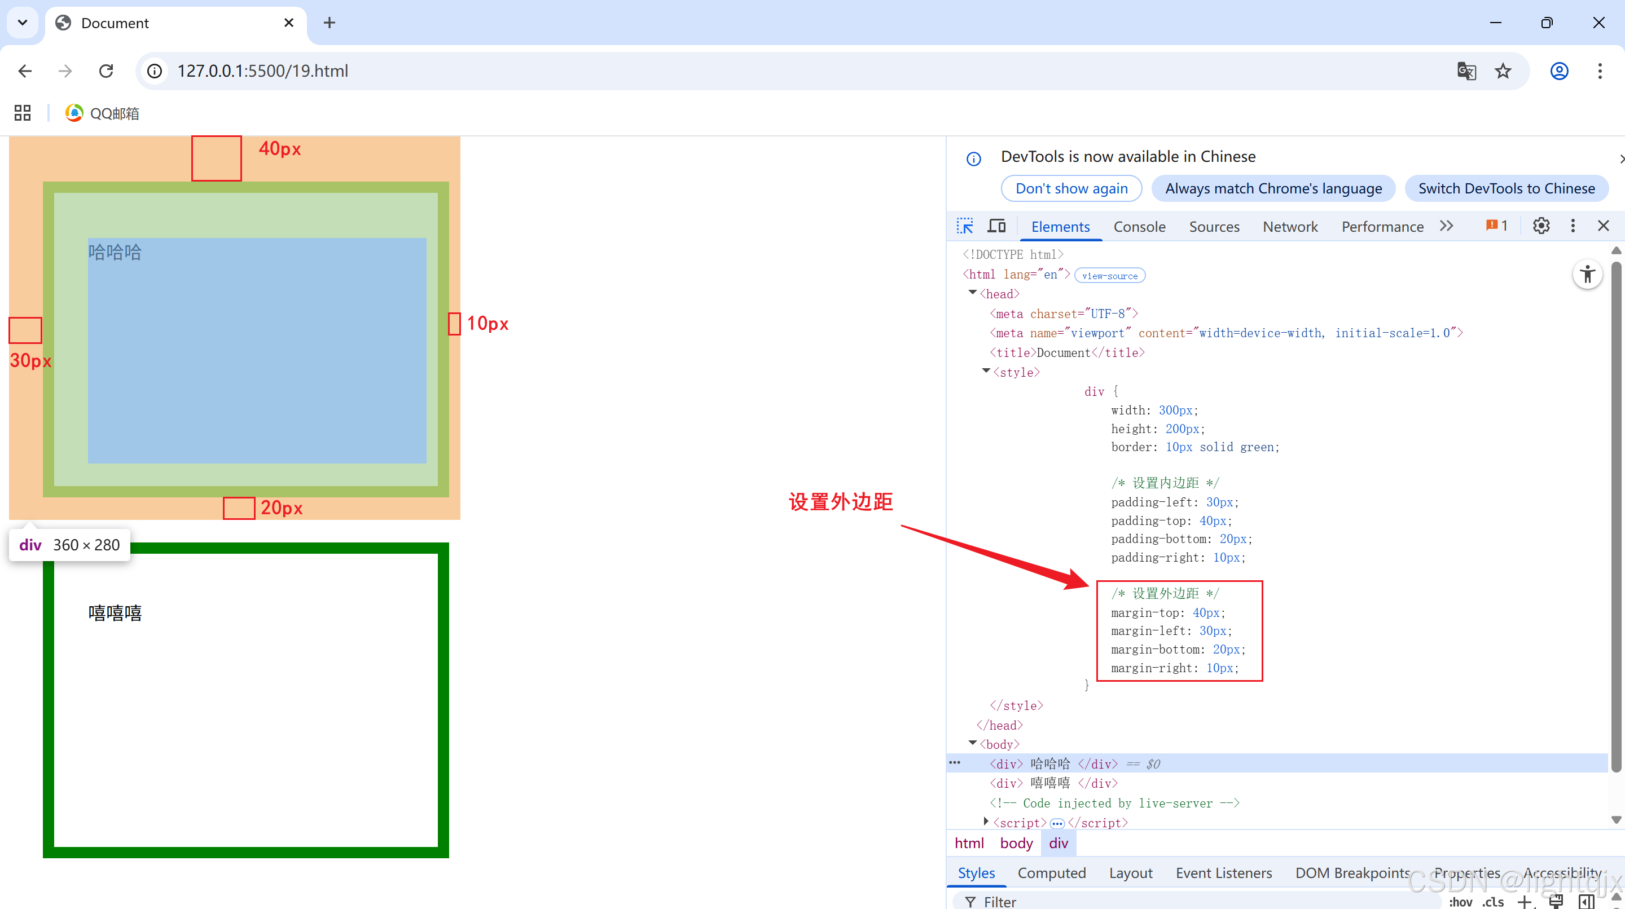Open DevTools settings gear

click(x=1541, y=226)
